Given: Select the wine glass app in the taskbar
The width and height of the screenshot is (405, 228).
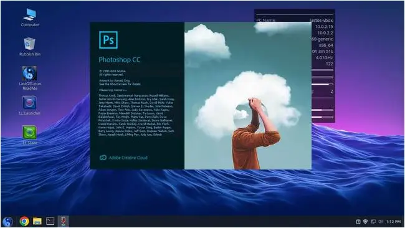Looking at the screenshot, I should point(64,221).
